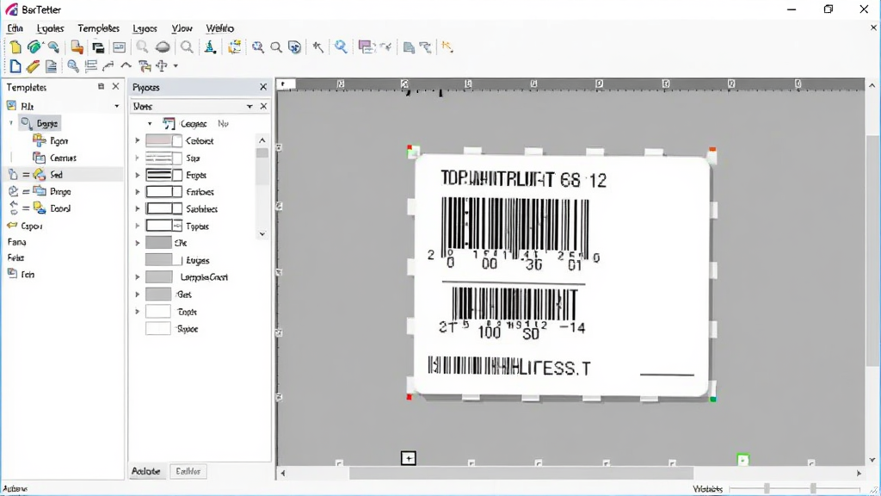Expand the LampaleCoart row
The image size is (881, 496).
[x=137, y=277]
